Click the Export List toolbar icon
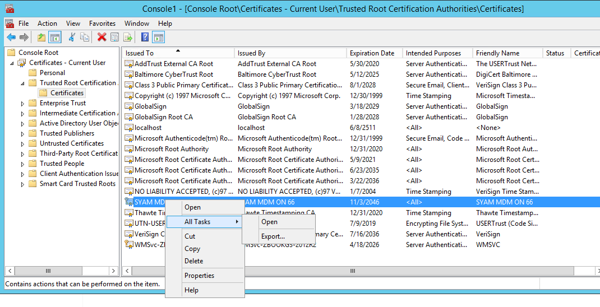Image resolution: width=600 pixels, height=307 pixels. (x=128, y=38)
